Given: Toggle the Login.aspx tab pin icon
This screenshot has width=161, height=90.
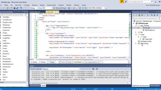Looking at the screenshot, I should (56, 12).
